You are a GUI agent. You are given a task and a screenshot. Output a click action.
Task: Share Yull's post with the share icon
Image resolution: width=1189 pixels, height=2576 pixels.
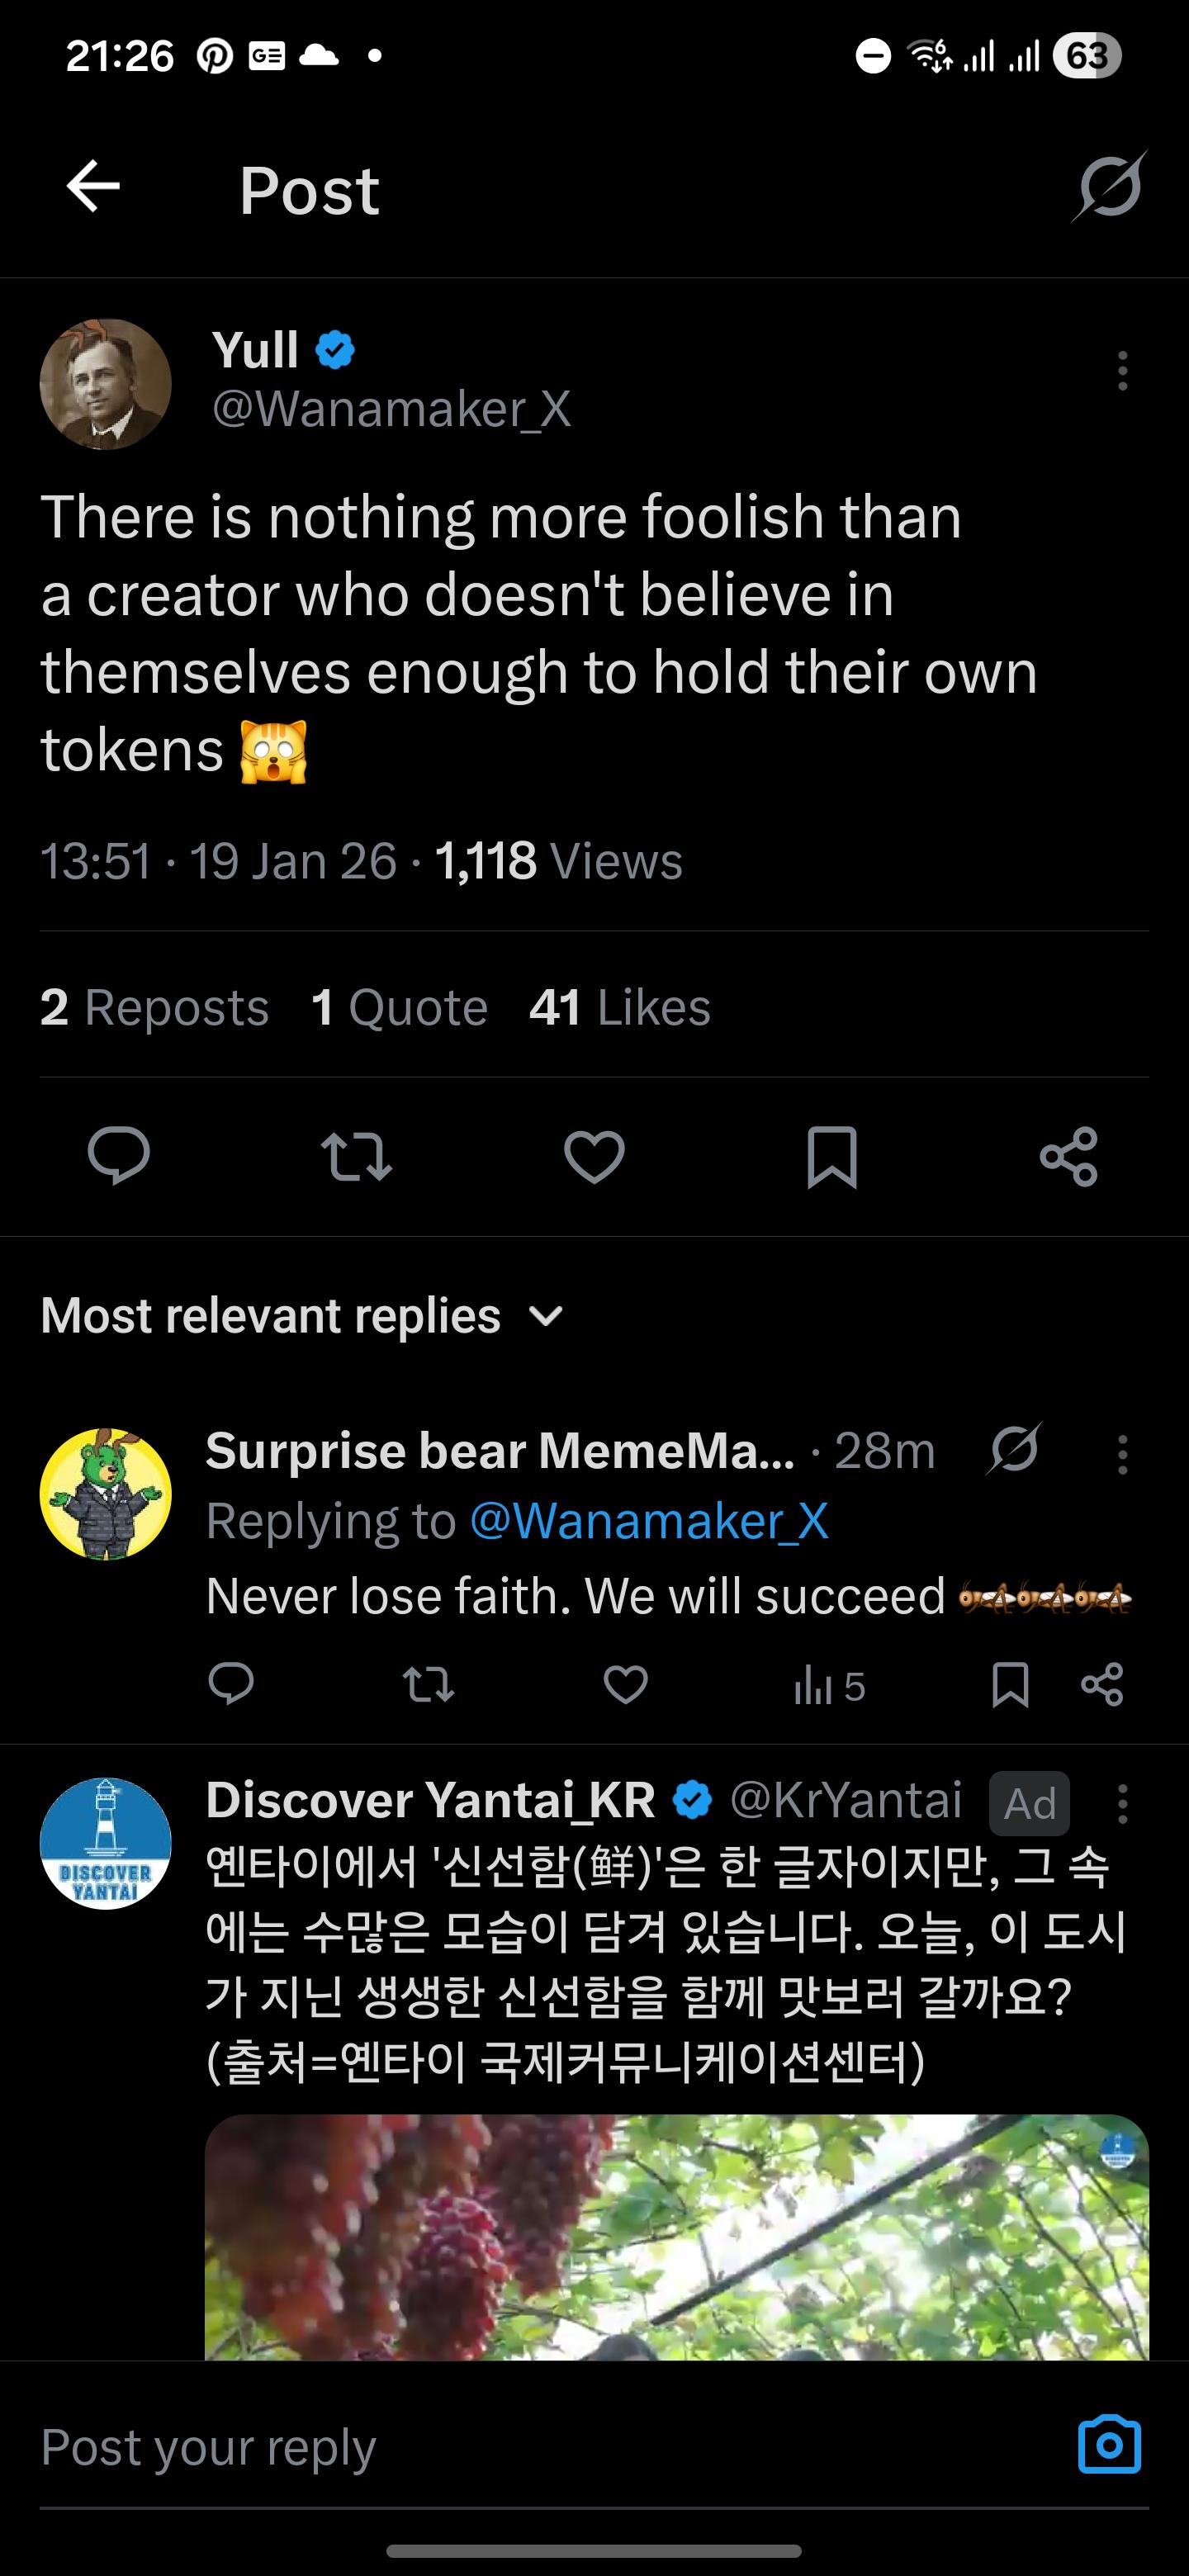tap(1069, 1156)
